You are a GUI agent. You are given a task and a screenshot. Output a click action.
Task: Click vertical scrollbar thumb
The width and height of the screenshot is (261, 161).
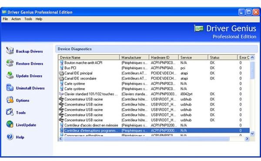click(x=252, y=70)
